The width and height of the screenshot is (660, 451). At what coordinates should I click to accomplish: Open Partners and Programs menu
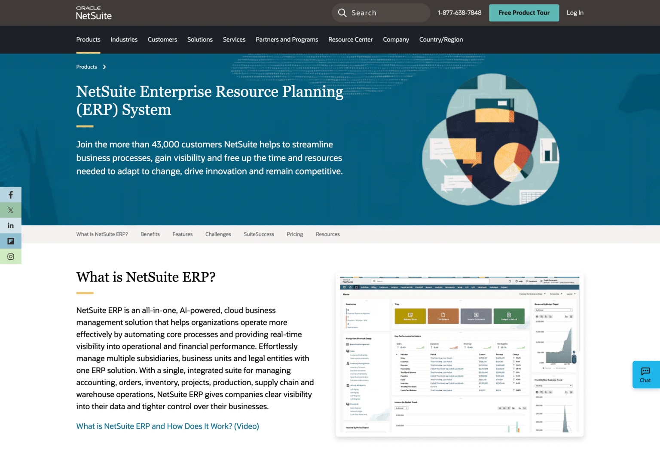(x=287, y=40)
